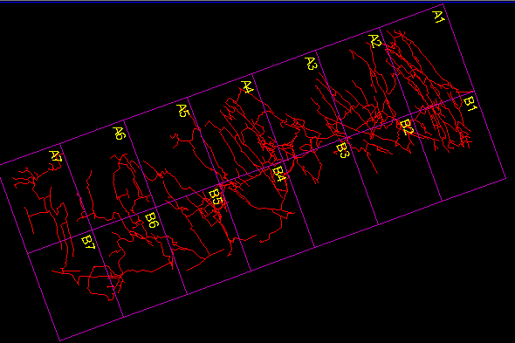515x343 pixels.
Task: Click the A6 grid label
Action: pos(120,134)
